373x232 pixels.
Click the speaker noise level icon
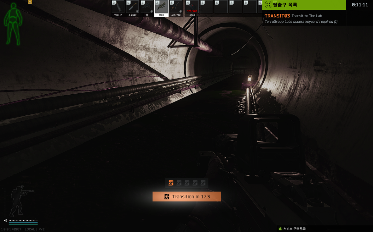5,221
